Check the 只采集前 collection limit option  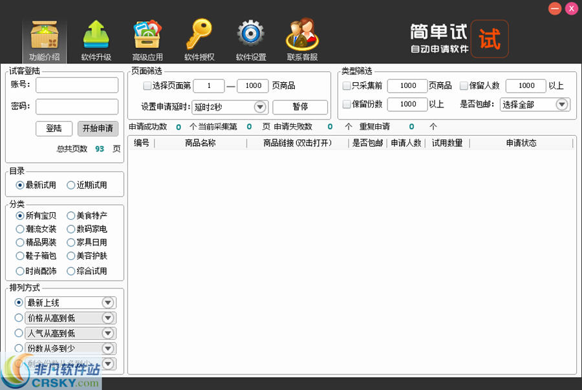click(347, 85)
